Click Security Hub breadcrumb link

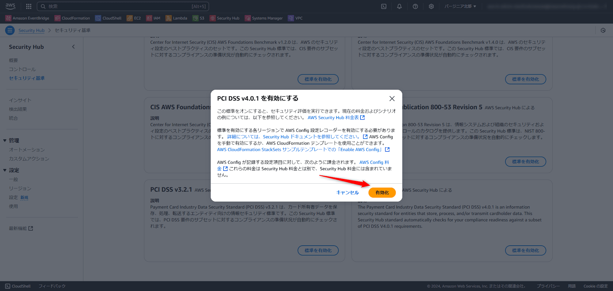pos(31,30)
